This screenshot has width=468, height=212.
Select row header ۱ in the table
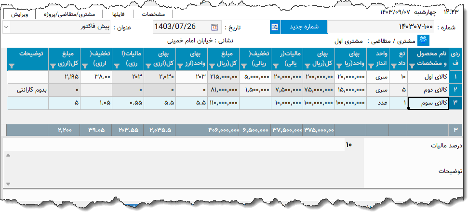pyautogui.click(x=455, y=77)
